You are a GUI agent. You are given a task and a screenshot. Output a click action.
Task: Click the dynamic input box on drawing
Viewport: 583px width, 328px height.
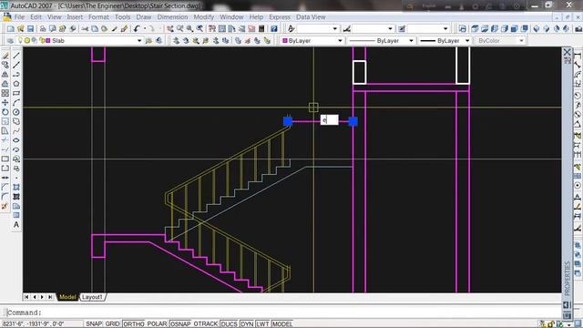click(x=330, y=119)
